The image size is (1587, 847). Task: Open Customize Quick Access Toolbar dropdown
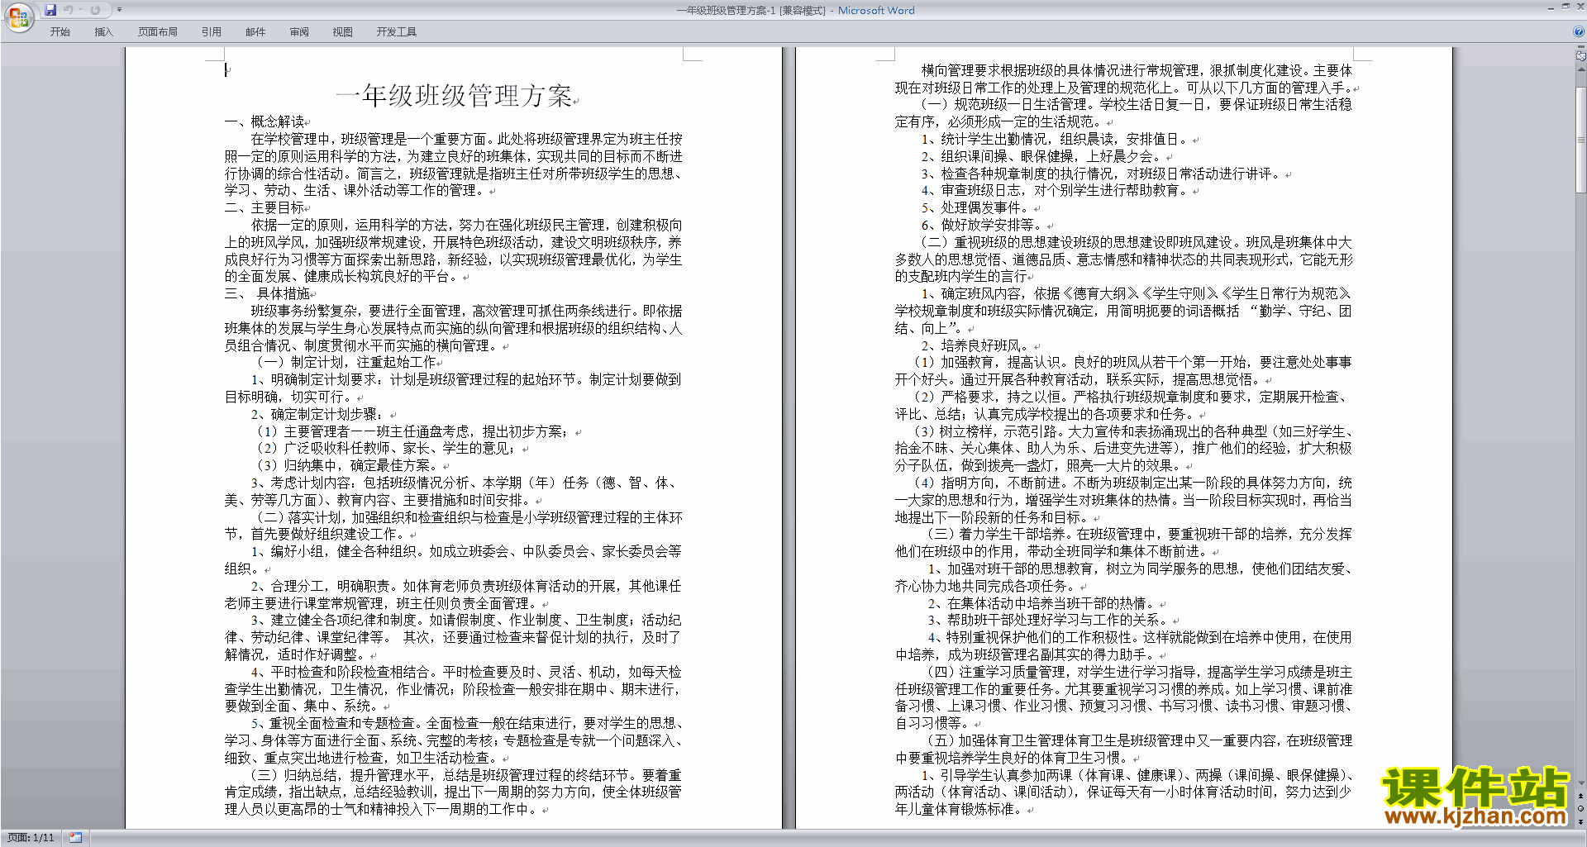point(119,10)
